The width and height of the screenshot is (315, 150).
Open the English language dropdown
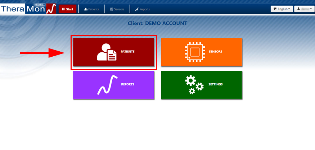coord(281,9)
